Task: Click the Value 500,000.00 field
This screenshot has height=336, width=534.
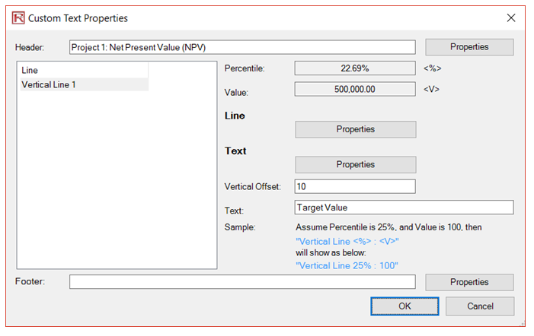Action: point(355,89)
